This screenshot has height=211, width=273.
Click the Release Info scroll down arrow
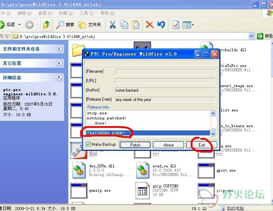click(213, 134)
